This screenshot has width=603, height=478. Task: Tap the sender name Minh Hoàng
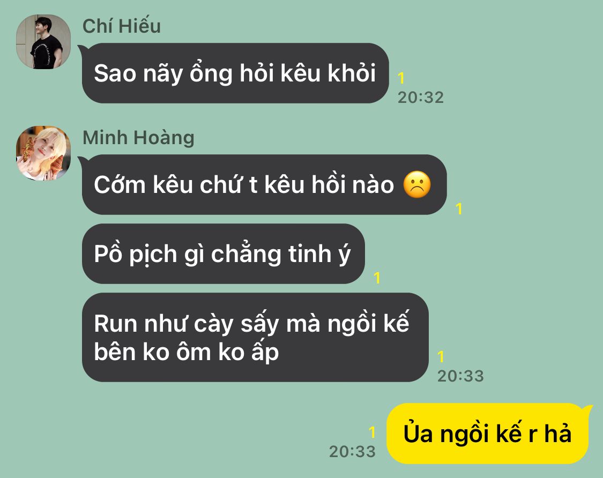[x=138, y=138]
